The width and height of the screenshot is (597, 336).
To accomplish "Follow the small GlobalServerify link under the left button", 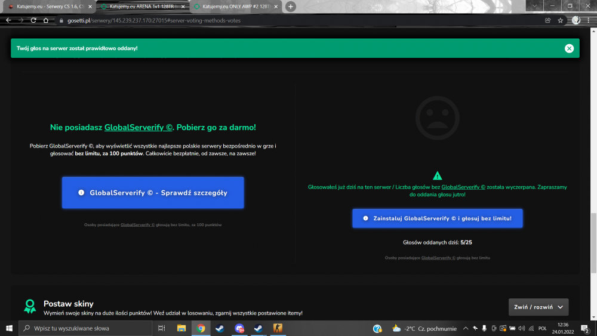I will point(137,225).
